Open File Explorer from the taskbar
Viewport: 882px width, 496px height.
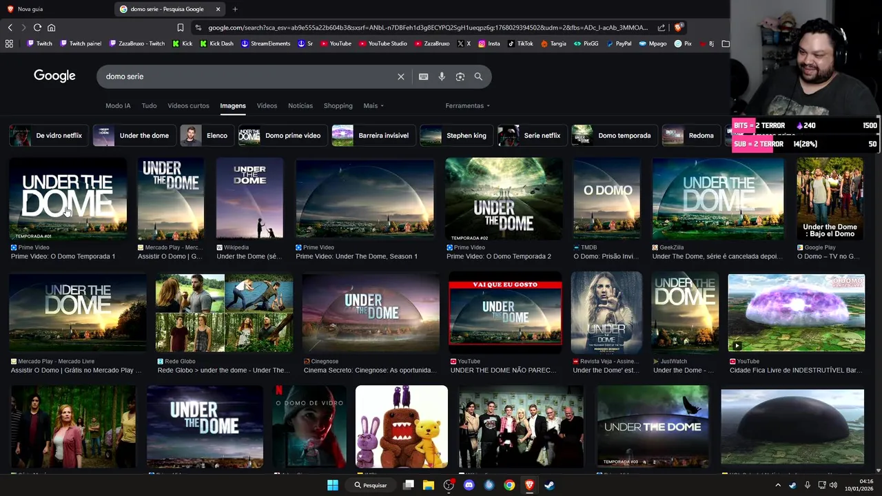pyautogui.click(x=429, y=485)
